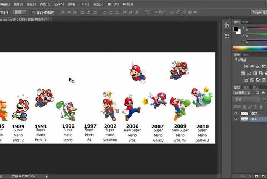Open the layer filter 类型 kind dropdown

click(x=242, y=93)
